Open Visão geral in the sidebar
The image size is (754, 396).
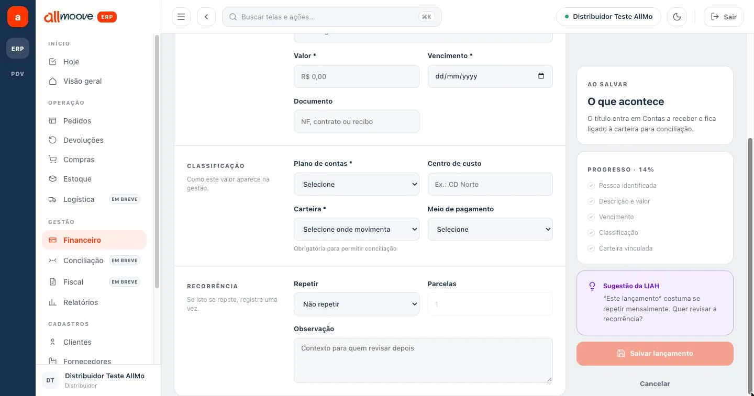click(x=94, y=81)
